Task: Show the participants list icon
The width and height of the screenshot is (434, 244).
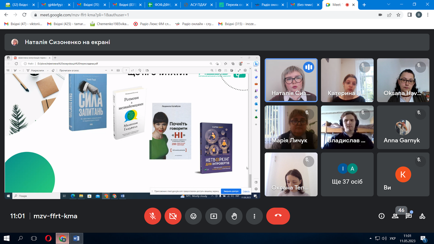Action: coord(395,216)
